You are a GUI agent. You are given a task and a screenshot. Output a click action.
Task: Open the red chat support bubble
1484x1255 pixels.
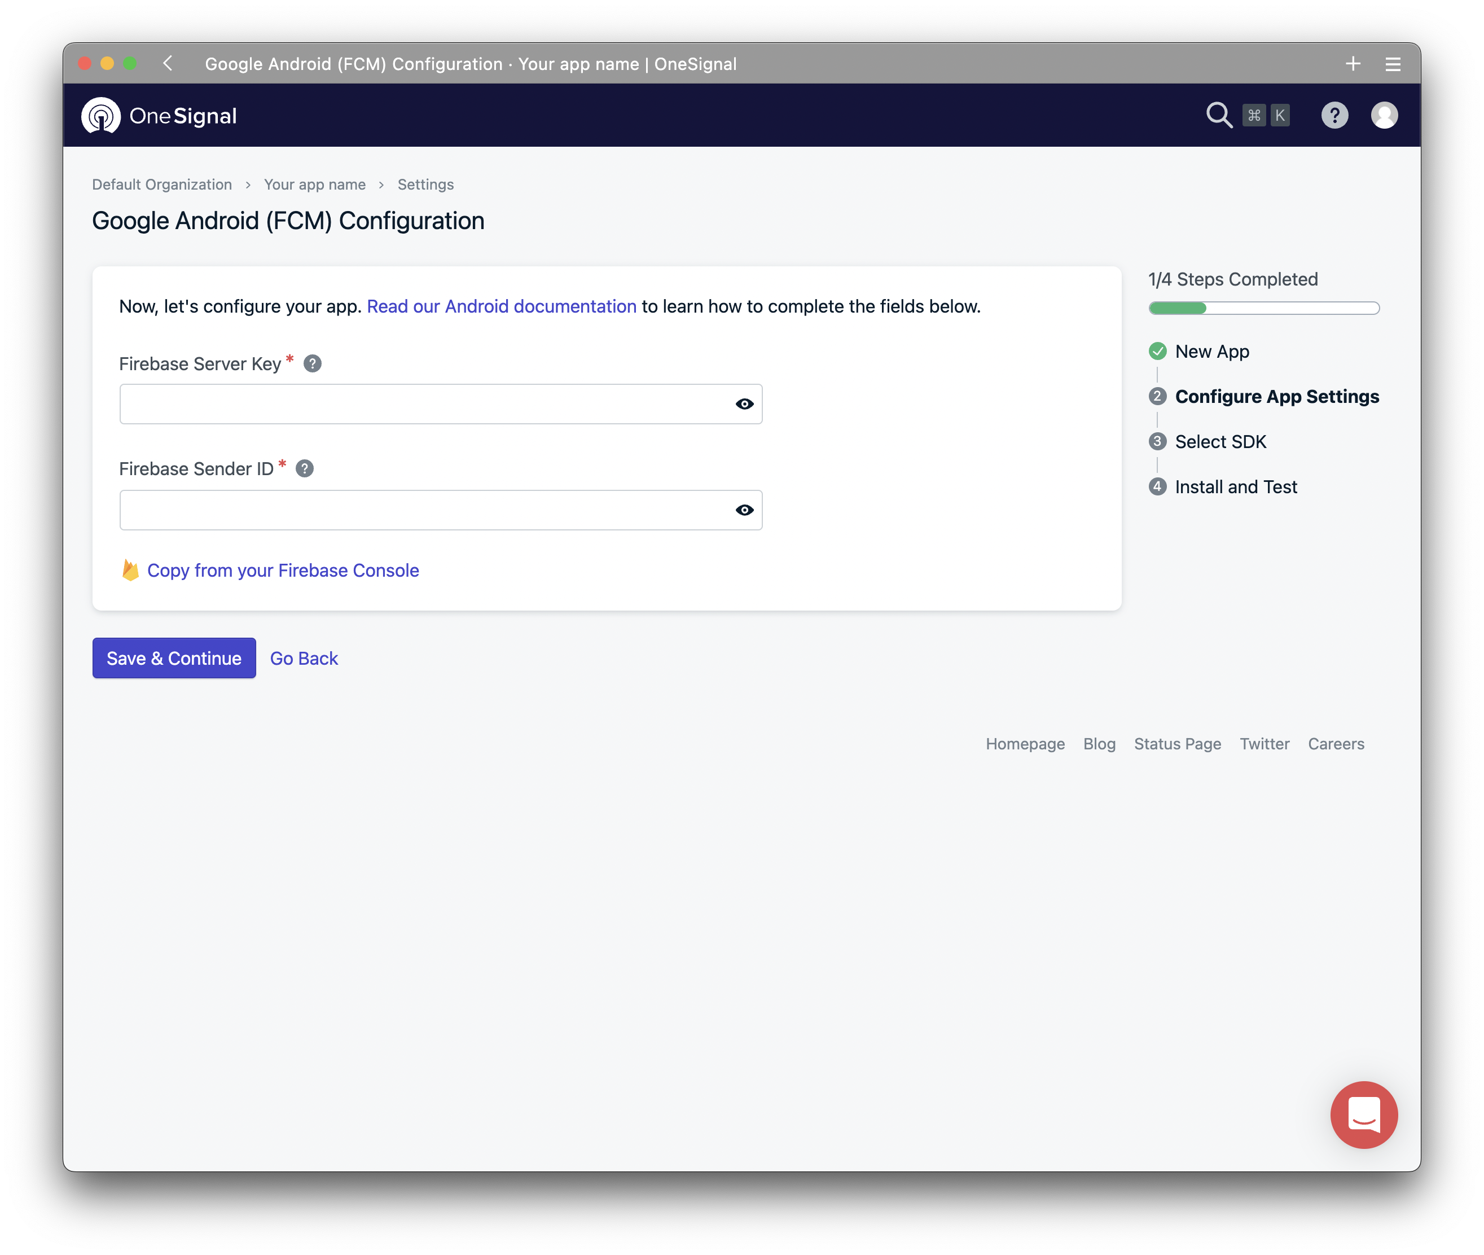coord(1363,1115)
